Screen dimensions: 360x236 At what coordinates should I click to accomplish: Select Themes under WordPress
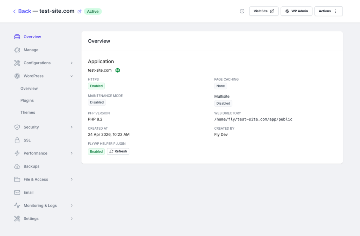tap(28, 112)
